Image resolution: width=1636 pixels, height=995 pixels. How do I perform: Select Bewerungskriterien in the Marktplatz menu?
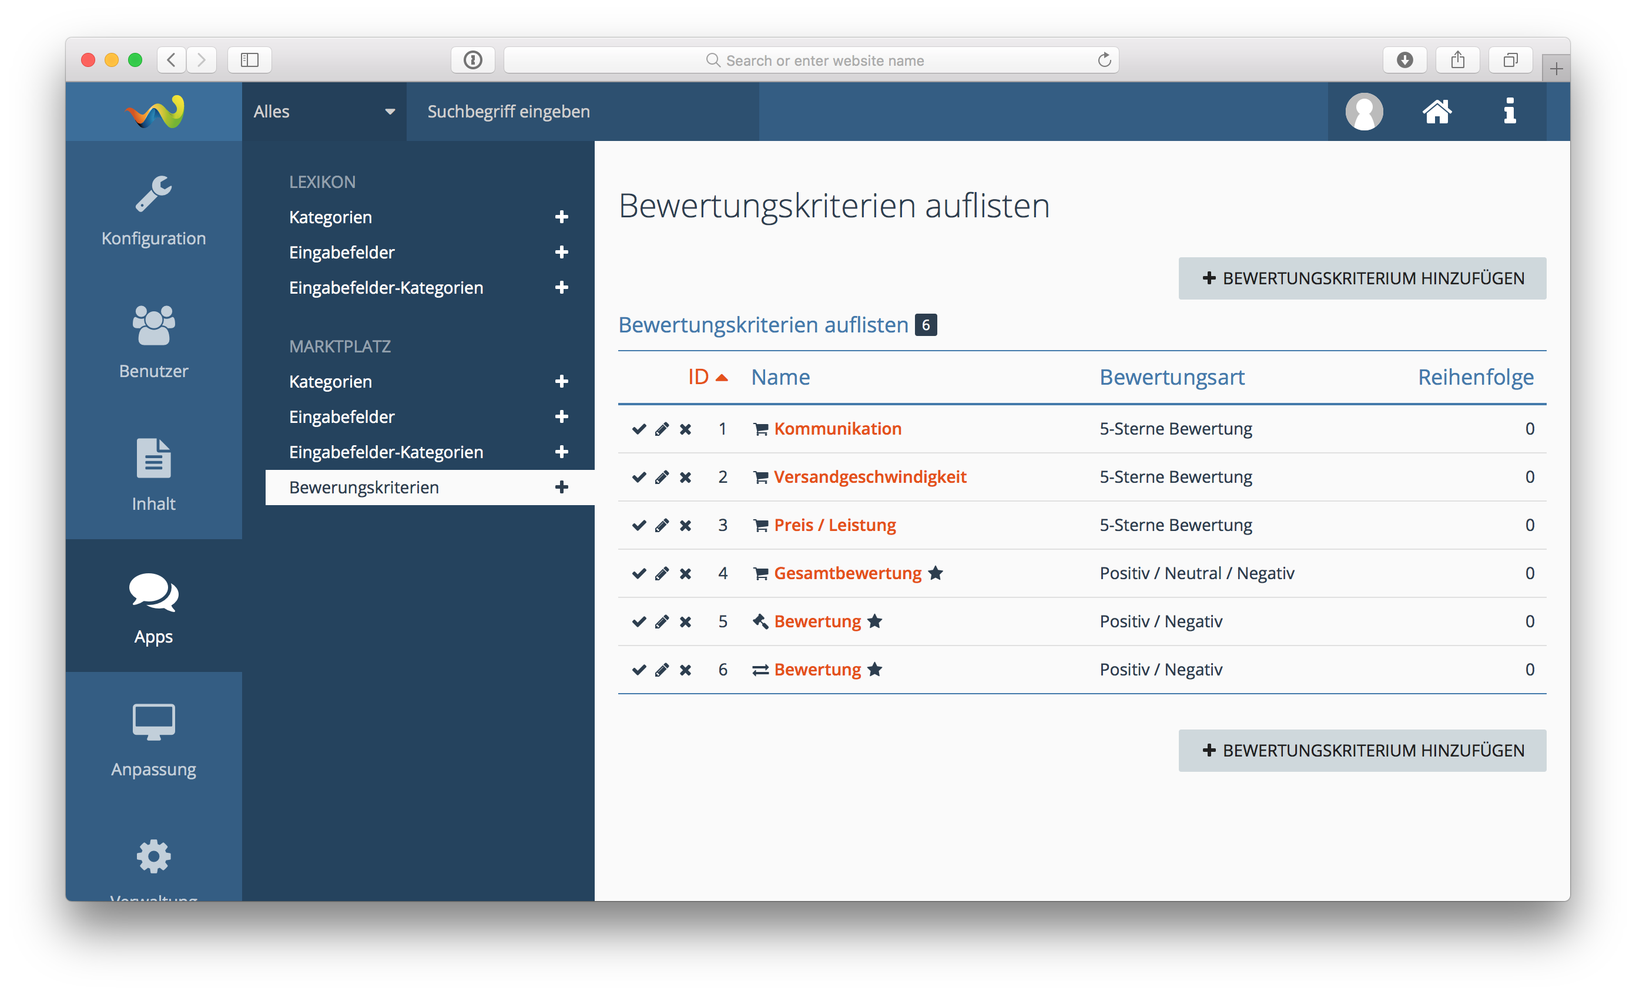coord(364,487)
